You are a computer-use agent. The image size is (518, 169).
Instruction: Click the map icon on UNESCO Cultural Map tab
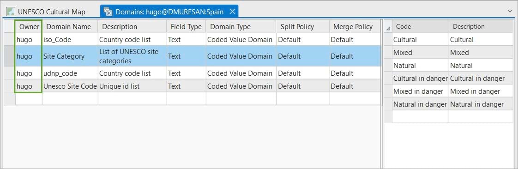[11, 12]
